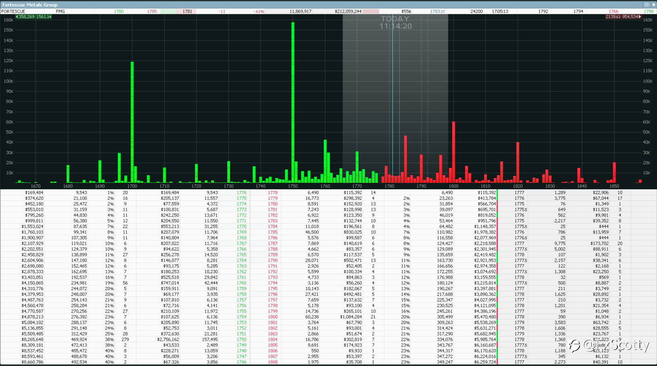Select ask volume cell 60,238
The height and width of the screenshot is (366, 657).
(312, 317)
